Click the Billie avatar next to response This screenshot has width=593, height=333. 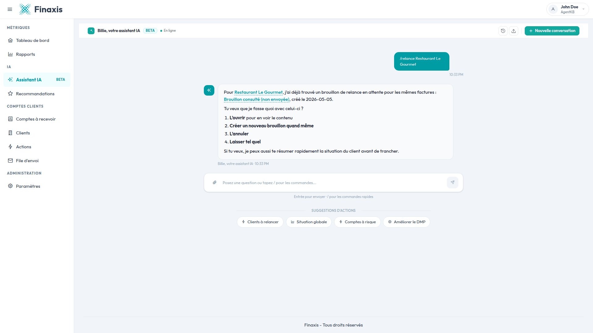click(x=209, y=90)
